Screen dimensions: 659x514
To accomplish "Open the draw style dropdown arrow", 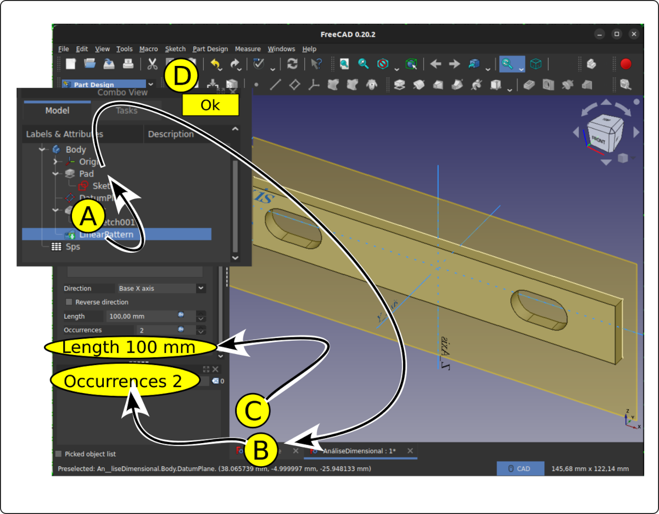I will coord(396,68).
